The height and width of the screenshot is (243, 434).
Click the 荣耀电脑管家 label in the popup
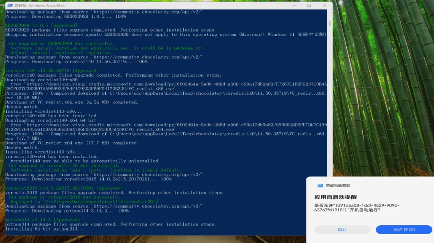(x=338, y=186)
